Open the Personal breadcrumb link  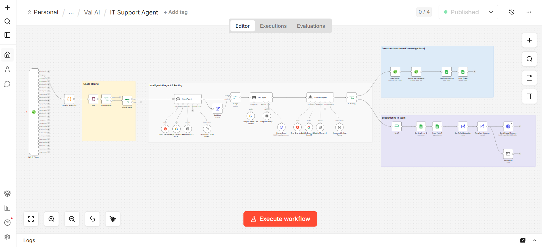(x=43, y=12)
